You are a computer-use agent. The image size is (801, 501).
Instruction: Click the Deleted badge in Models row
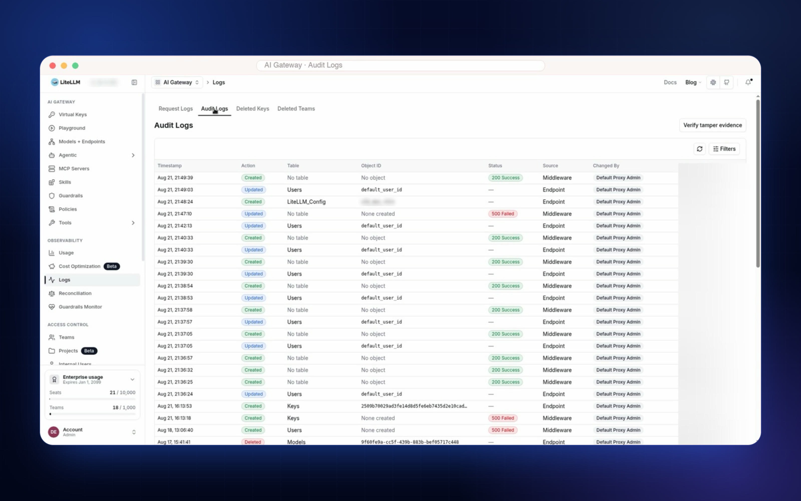click(253, 442)
